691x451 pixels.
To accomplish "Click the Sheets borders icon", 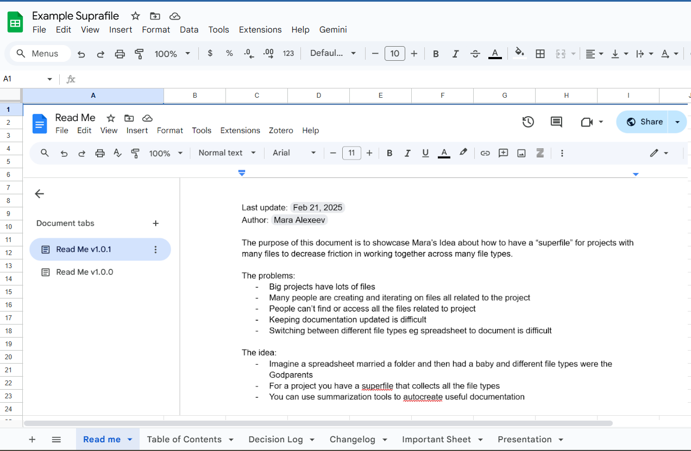I will (540, 54).
